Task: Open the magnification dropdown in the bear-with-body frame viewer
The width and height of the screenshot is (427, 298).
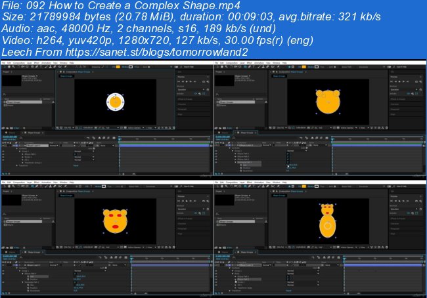Action: [x=282, y=247]
